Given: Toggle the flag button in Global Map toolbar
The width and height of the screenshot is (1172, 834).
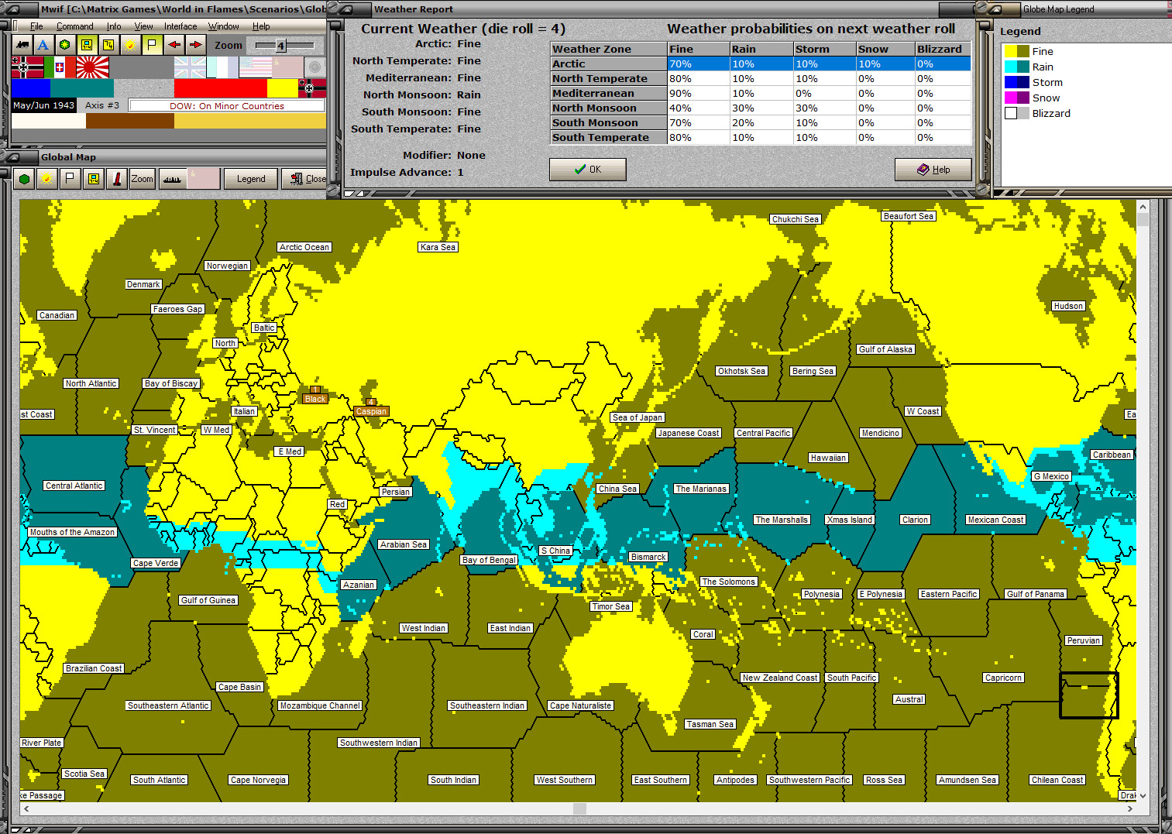Looking at the screenshot, I should coord(70,179).
